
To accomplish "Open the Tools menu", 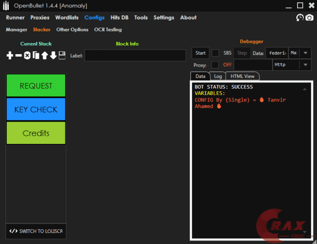I will coord(141,18).
